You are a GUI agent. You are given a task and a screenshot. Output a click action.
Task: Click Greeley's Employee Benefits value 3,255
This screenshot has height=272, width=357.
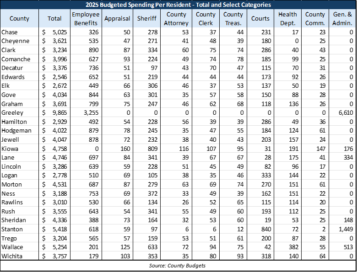(x=91, y=112)
